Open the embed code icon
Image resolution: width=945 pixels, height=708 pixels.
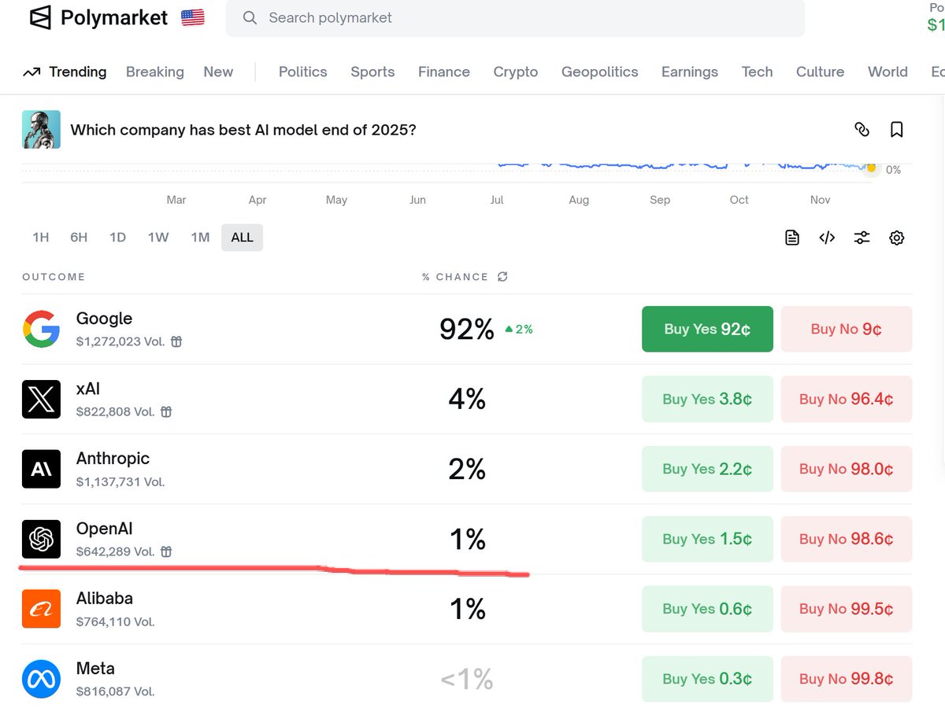(x=827, y=238)
